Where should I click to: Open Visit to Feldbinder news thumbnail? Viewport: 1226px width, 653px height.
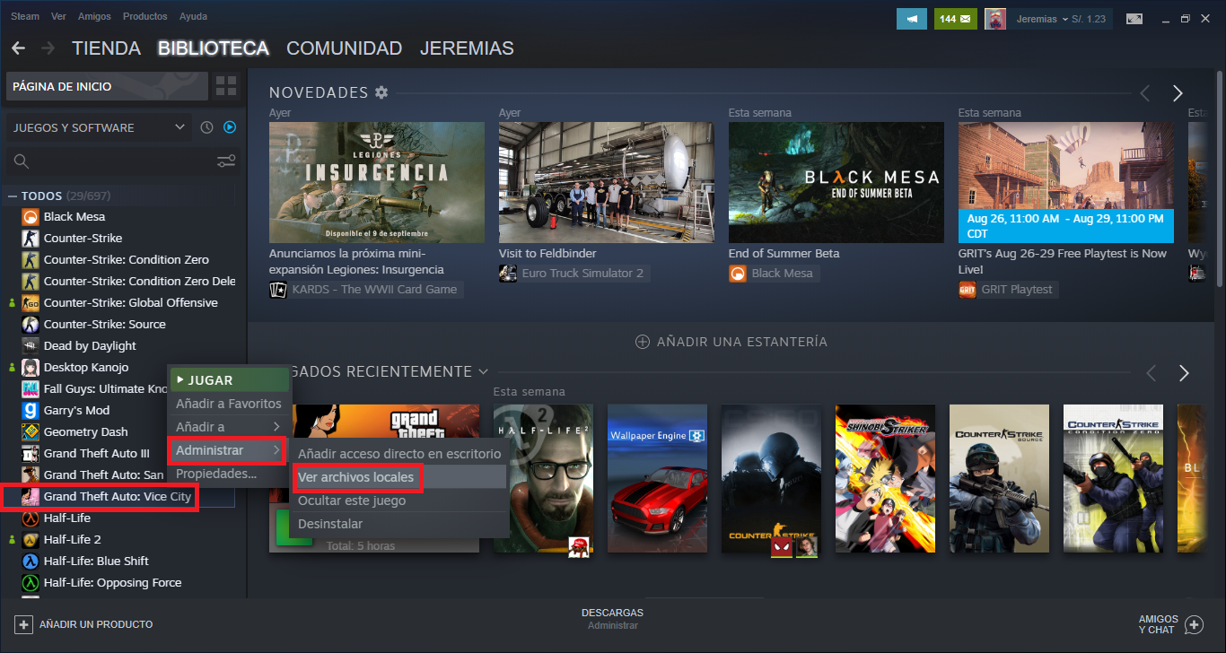pos(607,183)
